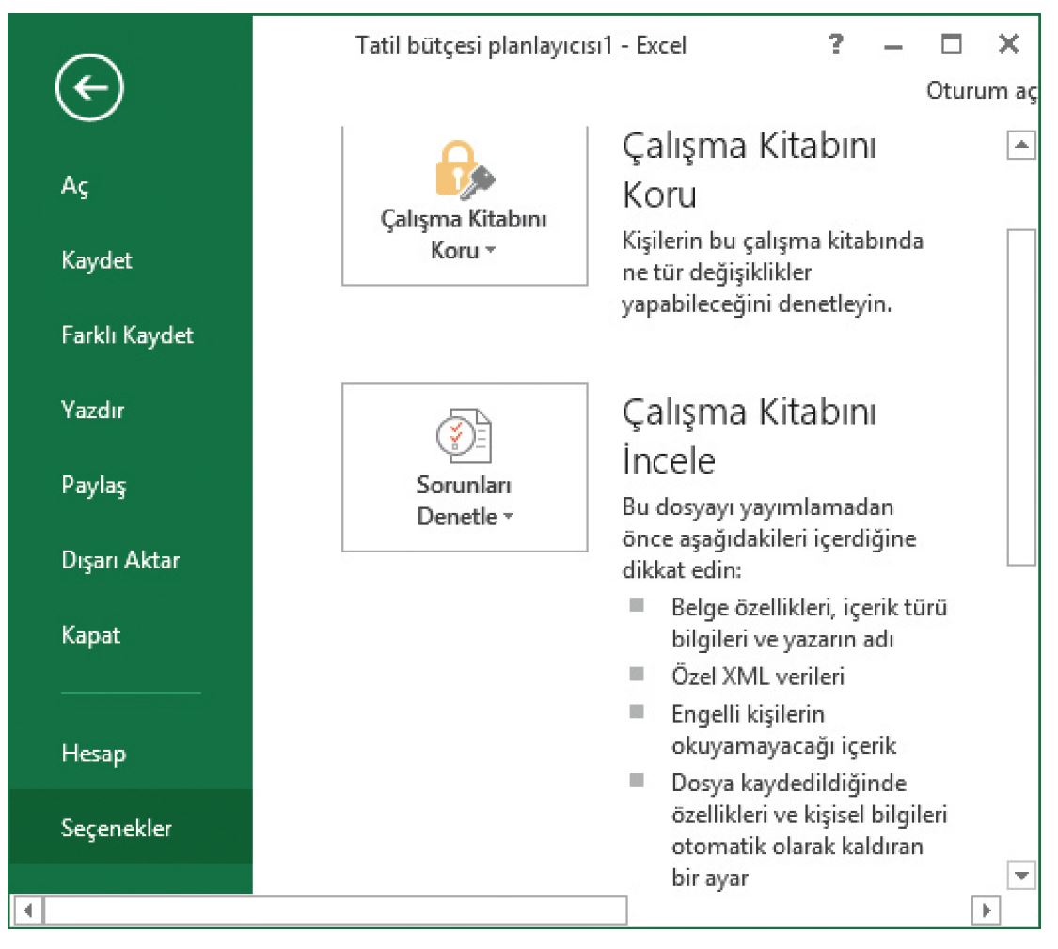Click the vertical scrollbar thumb
This screenshot has height=949, width=1058.
(x=1021, y=395)
